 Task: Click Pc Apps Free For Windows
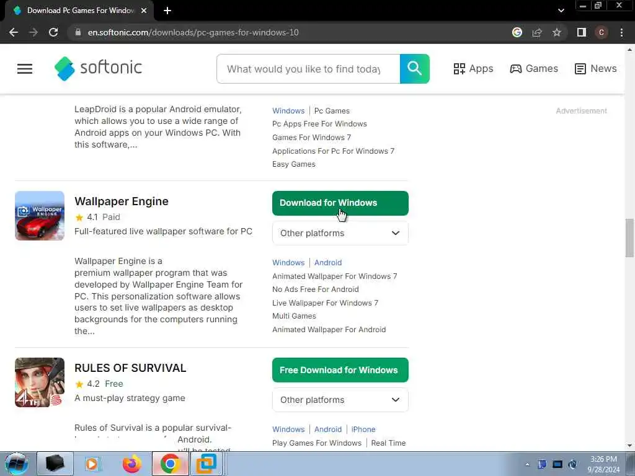[319, 124]
